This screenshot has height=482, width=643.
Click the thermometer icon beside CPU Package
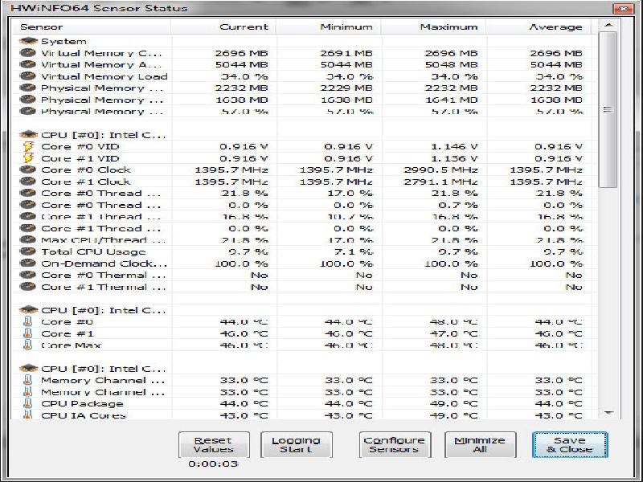click(x=27, y=403)
